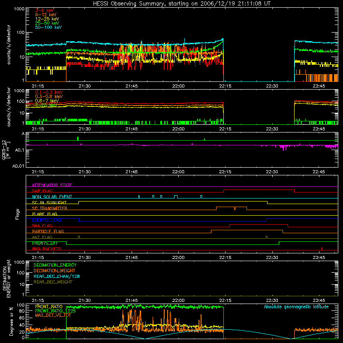Viewport: 343px width, 343px height.
Task: Click the green GOES spike near 21:28
Action: pos(78,138)
